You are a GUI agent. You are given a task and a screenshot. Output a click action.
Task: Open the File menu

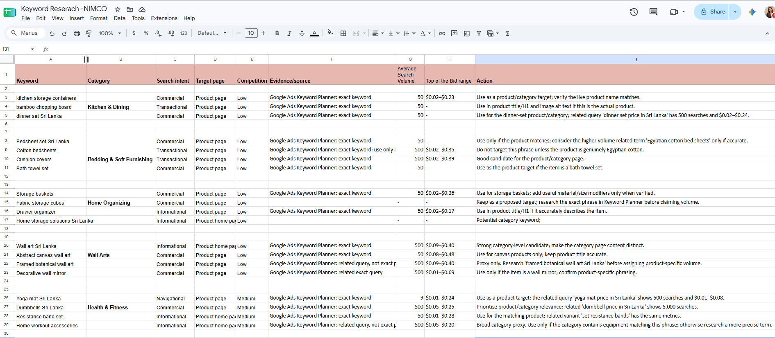[x=26, y=18]
